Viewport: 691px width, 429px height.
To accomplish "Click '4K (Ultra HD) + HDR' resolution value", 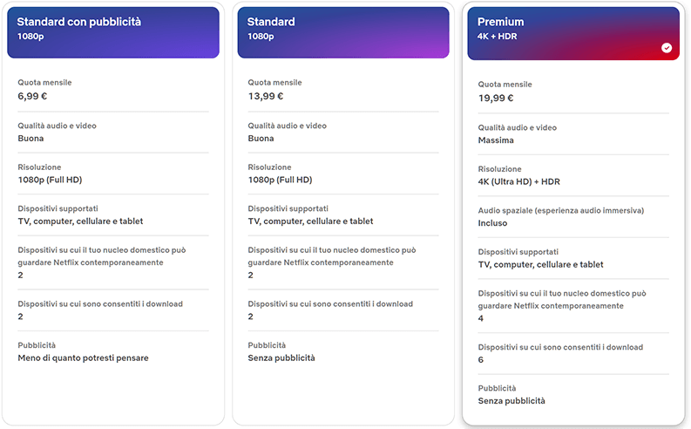I will tap(519, 181).
